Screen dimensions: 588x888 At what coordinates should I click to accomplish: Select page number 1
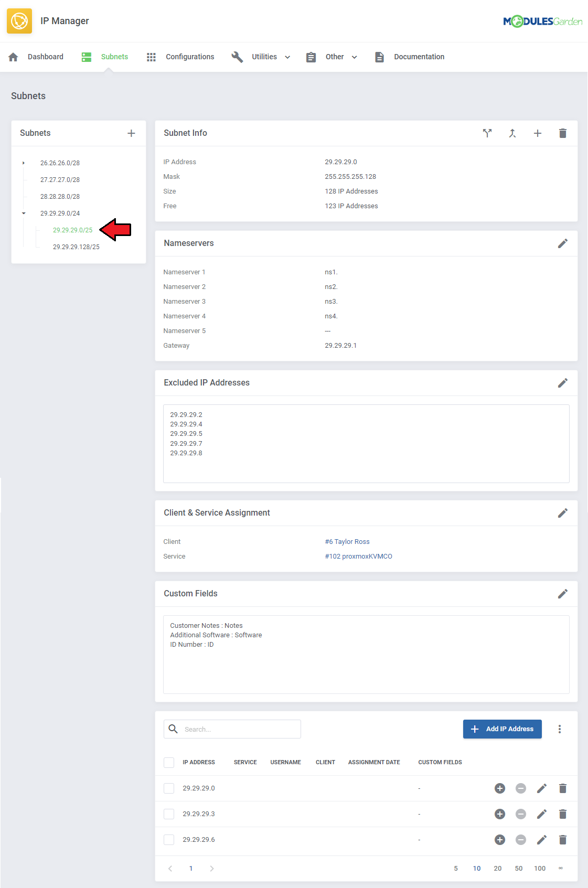tap(191, 869)
